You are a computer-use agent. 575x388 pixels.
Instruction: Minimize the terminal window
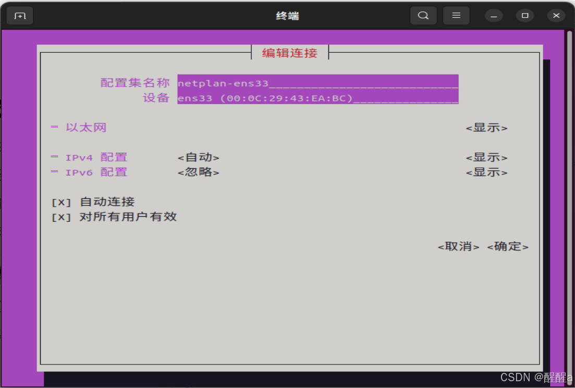pos(494,16)
